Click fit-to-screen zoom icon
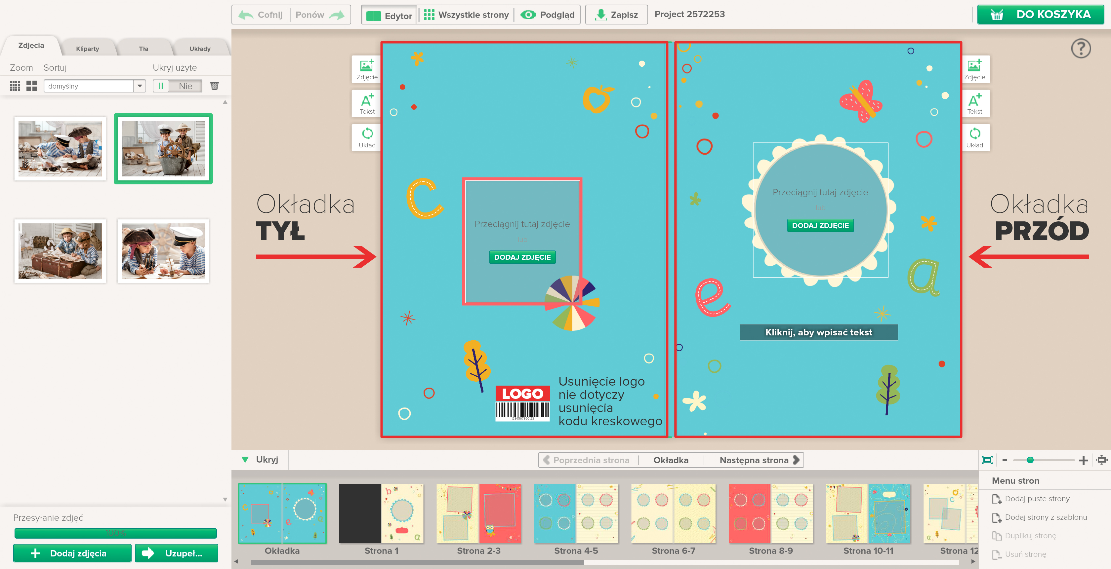 (987, 460)
